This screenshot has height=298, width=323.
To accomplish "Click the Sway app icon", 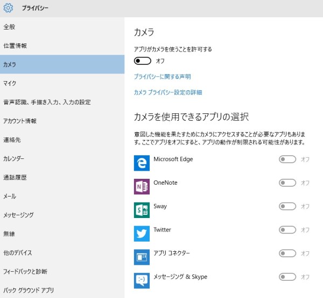I will (142, 210).
